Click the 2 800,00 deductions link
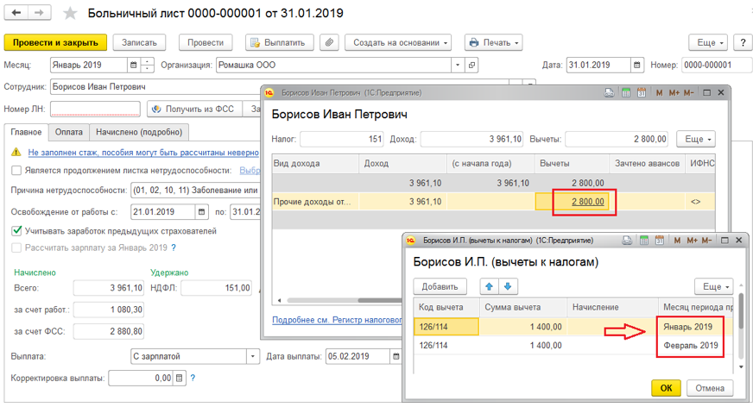Viewport: 753px width, 407px height. [588, 202]
